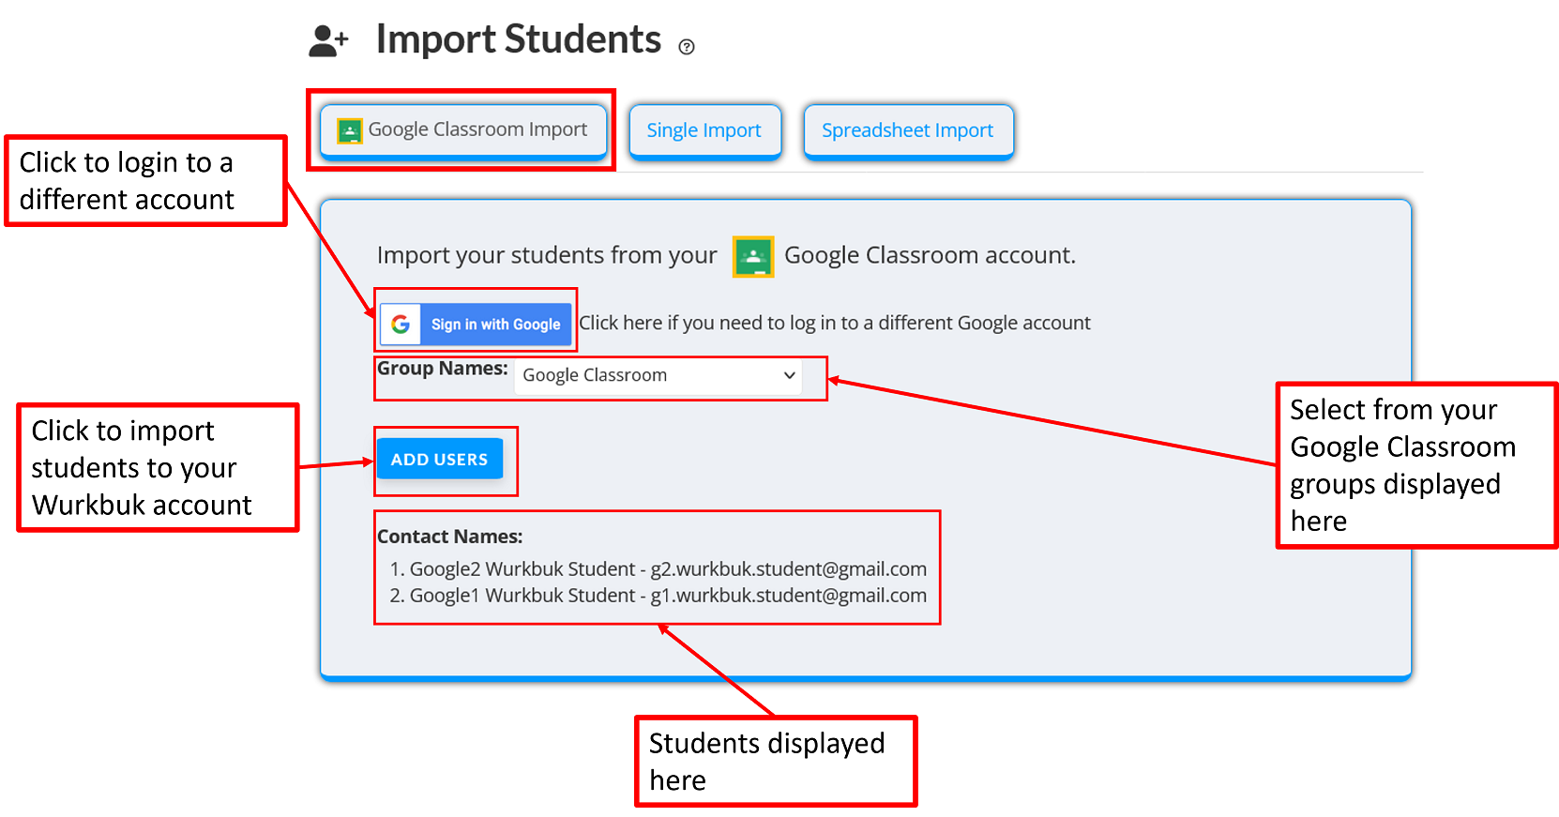Click the person-add icon beside Import Students
Screen dimensions: 1559x817
[325, 39]
